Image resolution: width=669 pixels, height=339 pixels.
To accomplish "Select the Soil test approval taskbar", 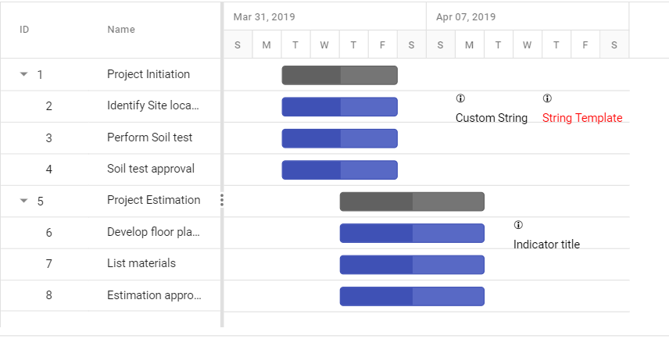I will tap(340, 169).
